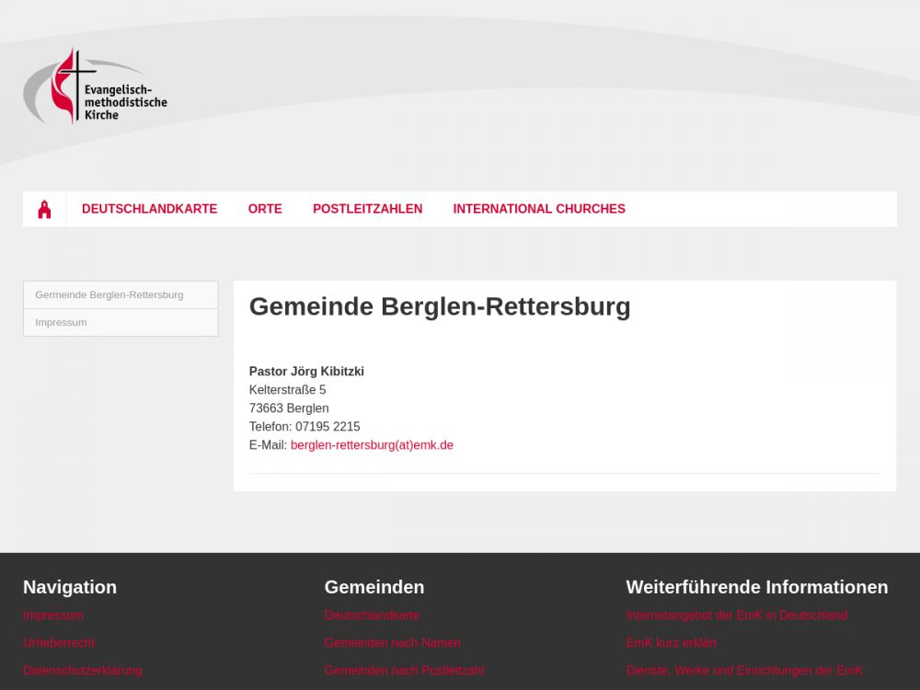Visit Gemeinden nach Namen in the footer

392,643
